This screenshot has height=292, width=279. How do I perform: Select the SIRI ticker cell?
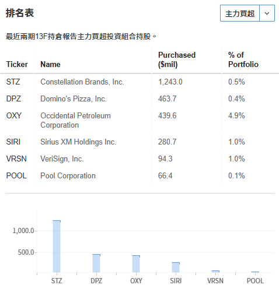click(13, 142)
